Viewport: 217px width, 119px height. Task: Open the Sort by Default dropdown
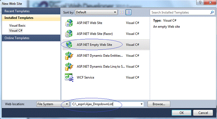click(96, 12)
